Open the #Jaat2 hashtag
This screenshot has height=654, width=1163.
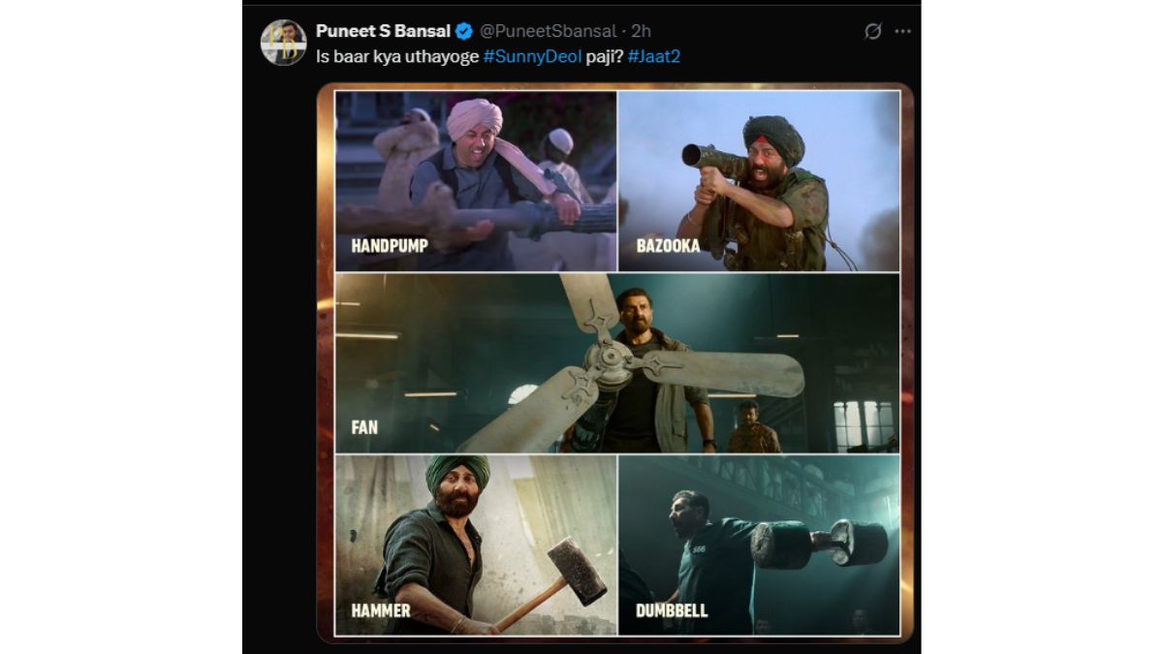coord(653,57)
